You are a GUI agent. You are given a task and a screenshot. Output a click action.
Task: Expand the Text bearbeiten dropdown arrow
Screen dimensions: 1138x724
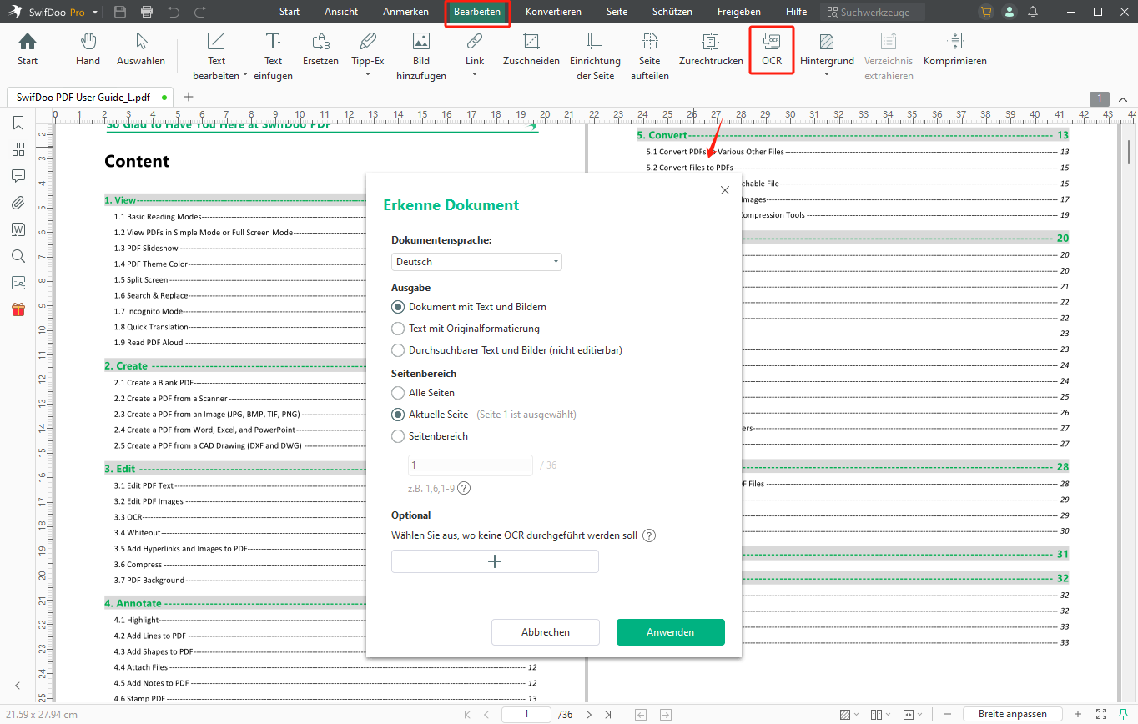click(x=245, y=76)
